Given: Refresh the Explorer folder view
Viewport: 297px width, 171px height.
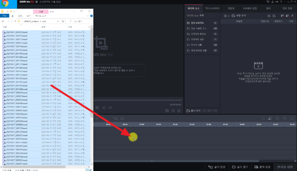Looking at the screenshot, I should tap(63, 21).
